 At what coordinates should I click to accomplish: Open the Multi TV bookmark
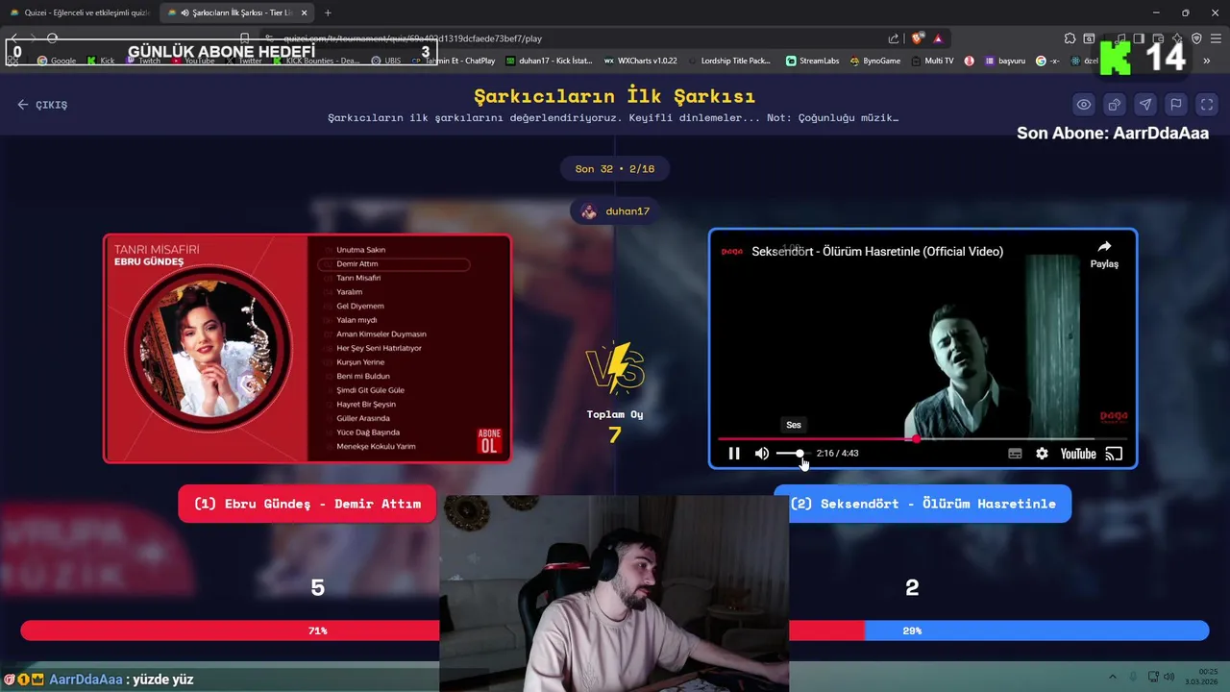coord(932,61)
